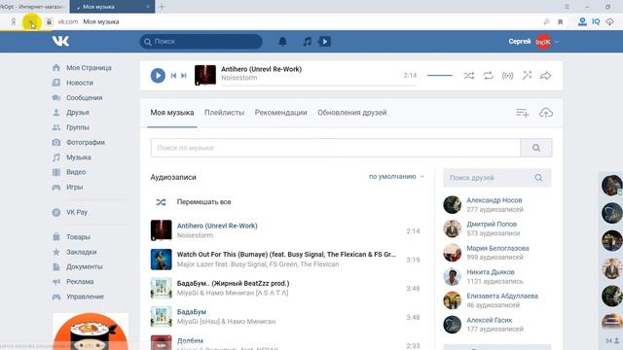This screenshot has height=350, width=623.
Task: Play Watch Out For This (Bumaye)
Action: click(286, 255)
